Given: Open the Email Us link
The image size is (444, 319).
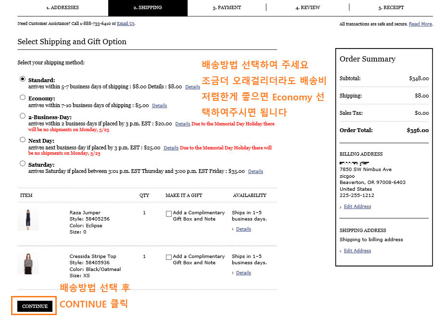Looking at the screenshot, I should tap(126, 24).
